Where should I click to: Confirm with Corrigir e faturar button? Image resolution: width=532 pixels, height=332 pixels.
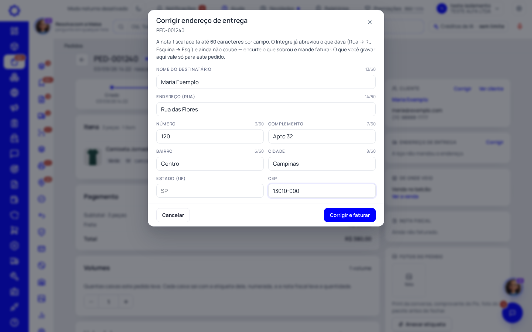pos(350,215)
